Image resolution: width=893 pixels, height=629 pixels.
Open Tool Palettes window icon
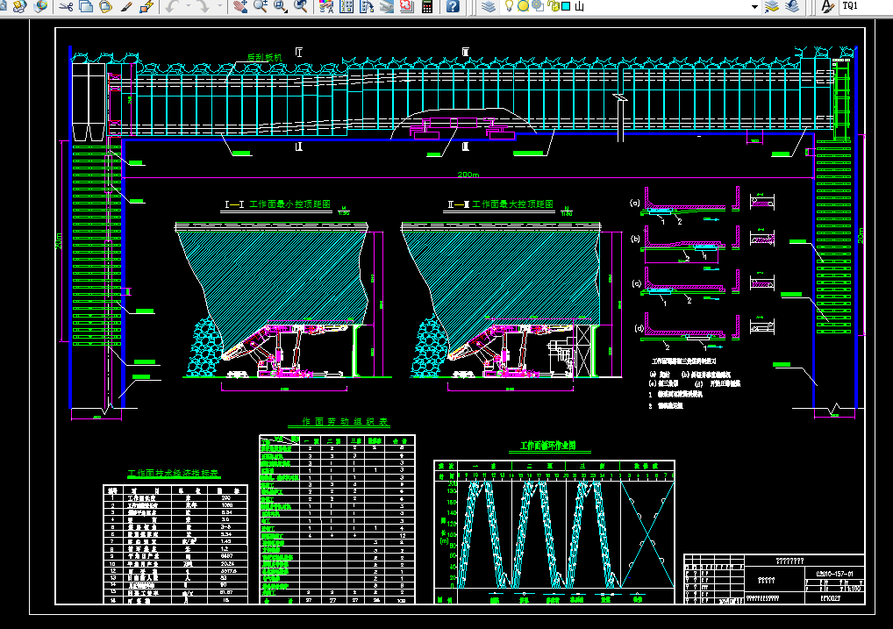(x=367, y=7)
